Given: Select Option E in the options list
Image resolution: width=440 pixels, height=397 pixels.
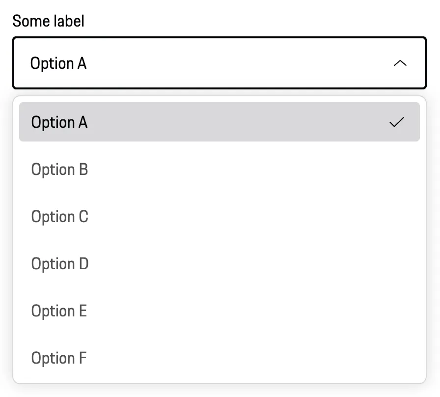Looking at the screenshot, I should 59,311.
